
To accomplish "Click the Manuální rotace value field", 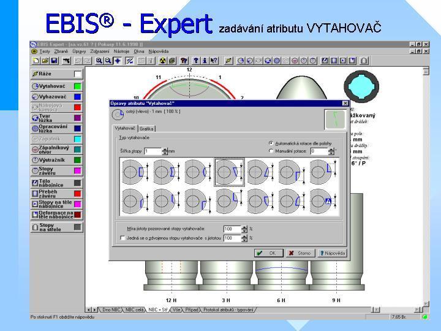I will (319, 151).
